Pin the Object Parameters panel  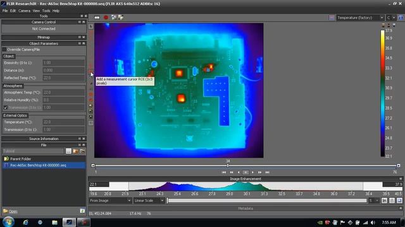(x=80, y=44)
